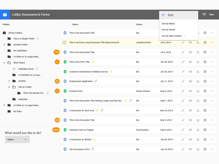
Task: Toggle view eye for Customer Satisfaction Feedback Survey
Action: click(x=190, y=72)
